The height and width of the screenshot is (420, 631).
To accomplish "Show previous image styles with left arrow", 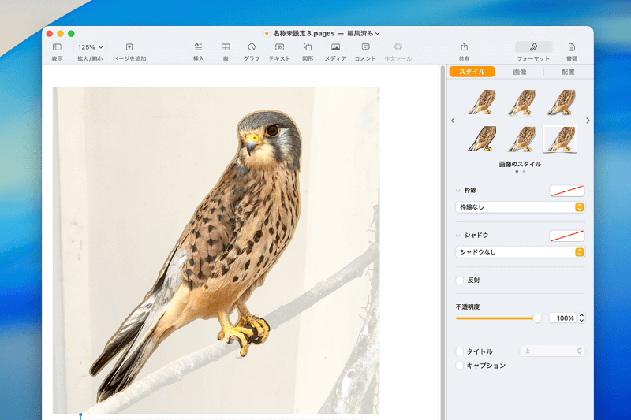I will click(453, 121).
